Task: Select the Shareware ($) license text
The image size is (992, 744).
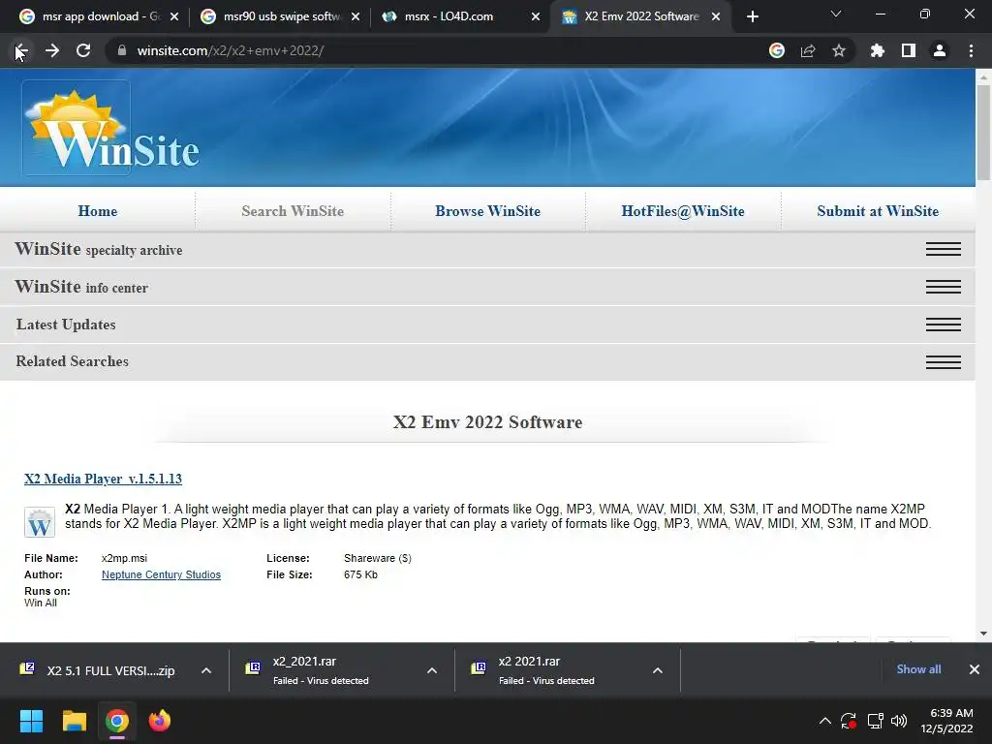Action: [x=378, y=558]
